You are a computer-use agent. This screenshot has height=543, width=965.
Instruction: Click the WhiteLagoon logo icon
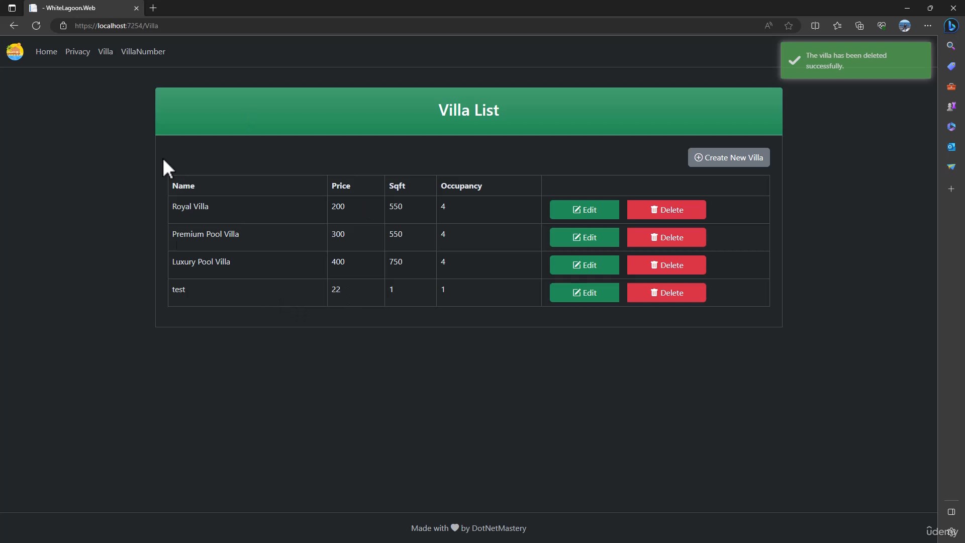[x=15, y=51]
